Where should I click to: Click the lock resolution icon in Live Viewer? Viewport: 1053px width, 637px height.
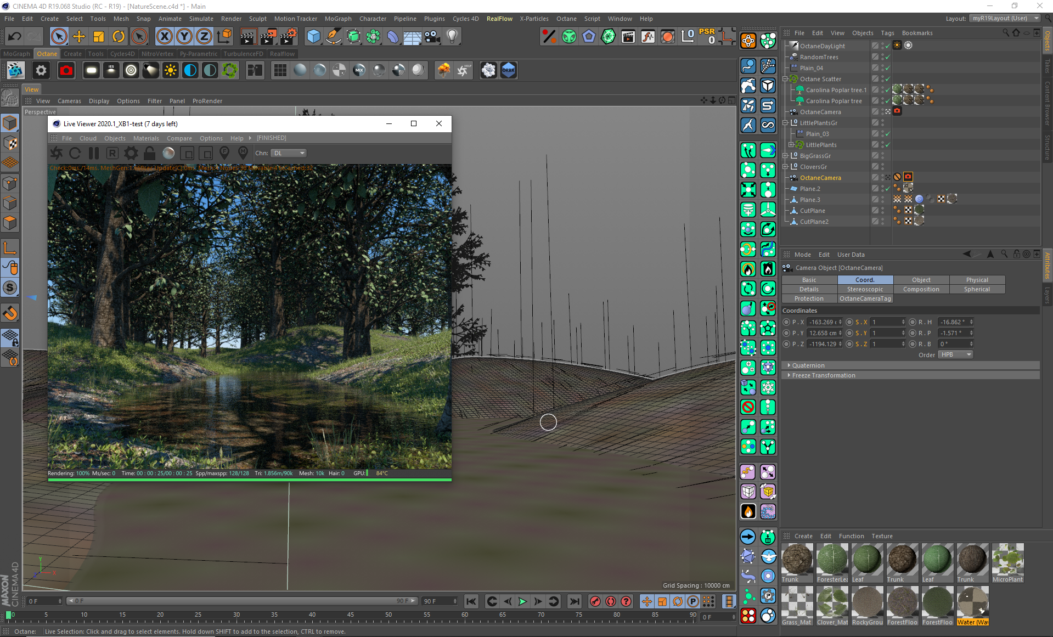(x=150, y=153)
